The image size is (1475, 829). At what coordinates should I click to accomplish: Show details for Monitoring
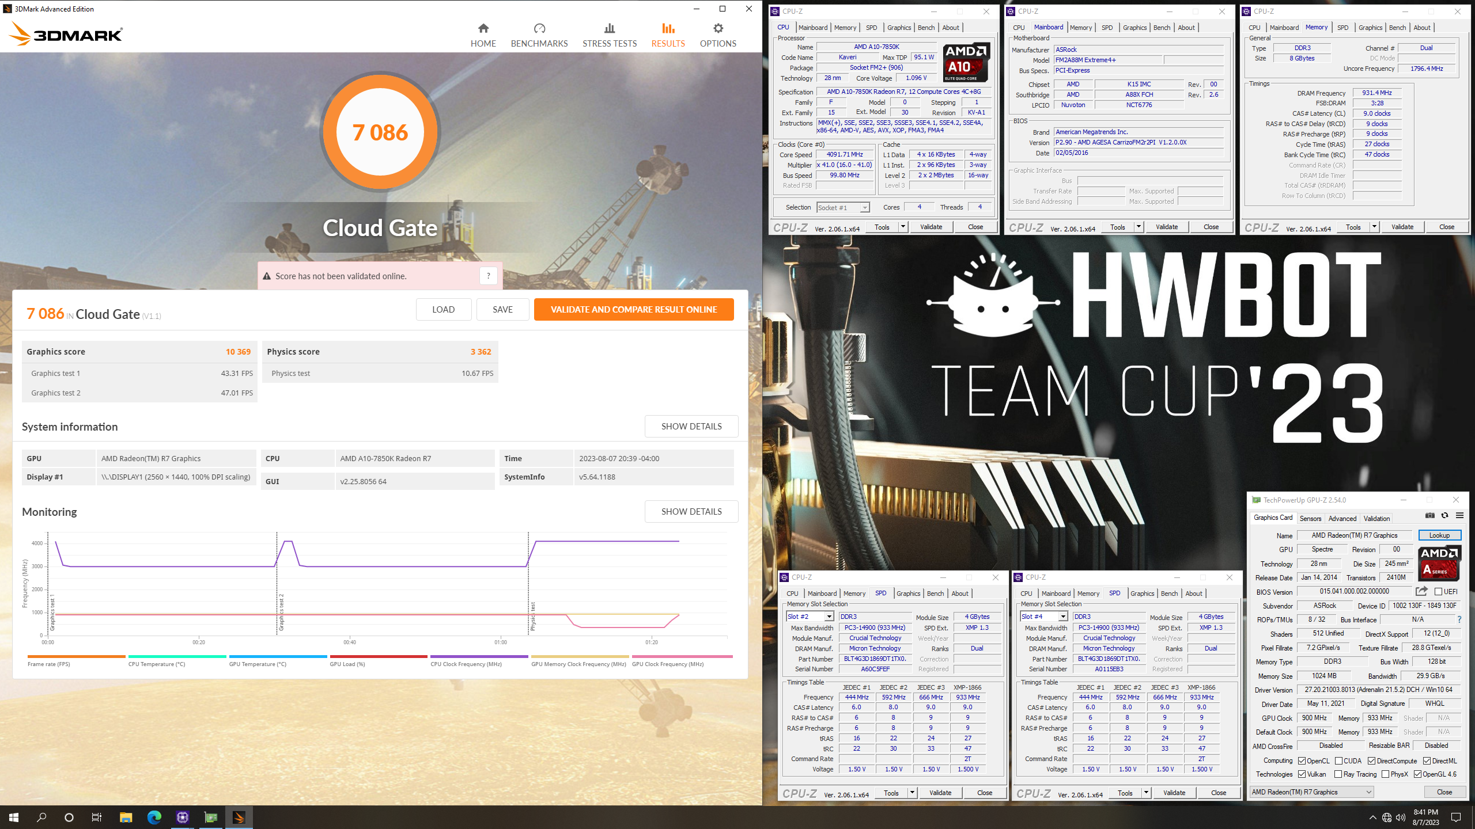[691, 511]
